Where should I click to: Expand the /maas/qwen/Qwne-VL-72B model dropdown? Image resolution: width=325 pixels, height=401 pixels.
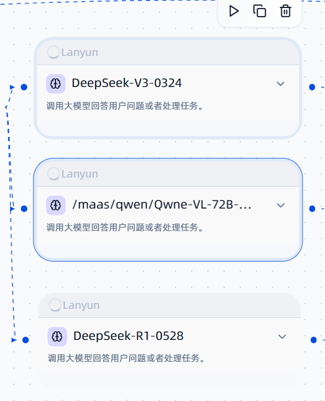pos(281,205)
